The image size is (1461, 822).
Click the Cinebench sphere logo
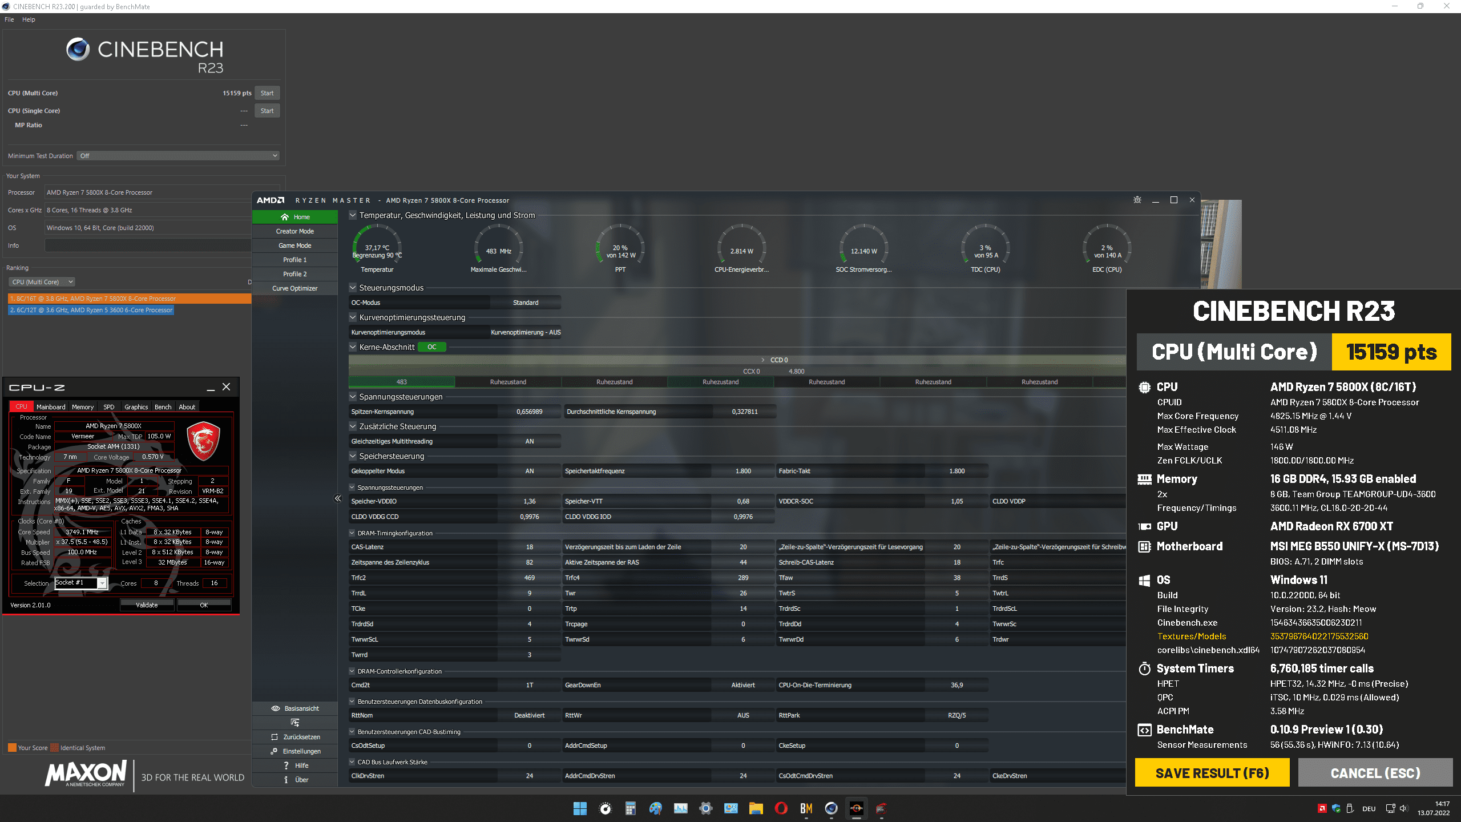pos(78,50)
